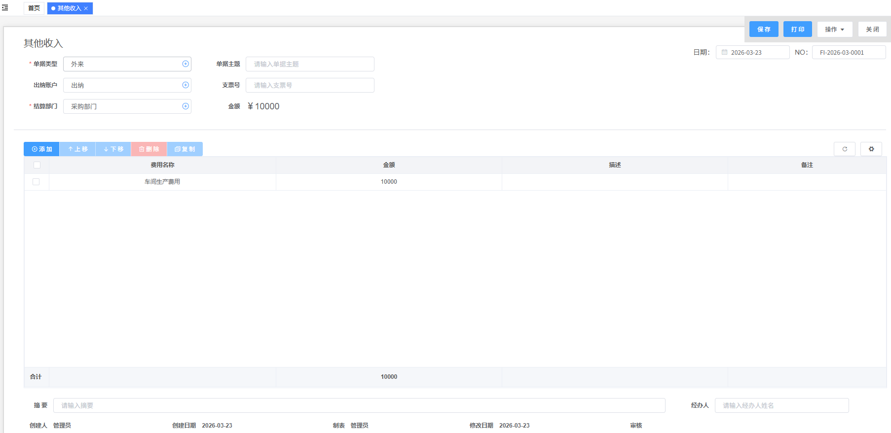Open the date picker calendar icon
891x433 pixels.
tap(724, 53)
